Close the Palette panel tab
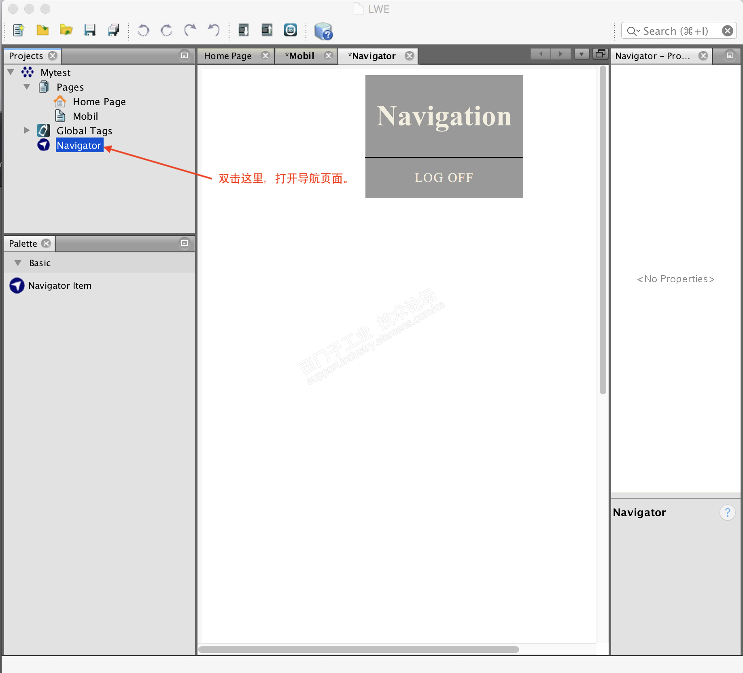 click(46, 243)
